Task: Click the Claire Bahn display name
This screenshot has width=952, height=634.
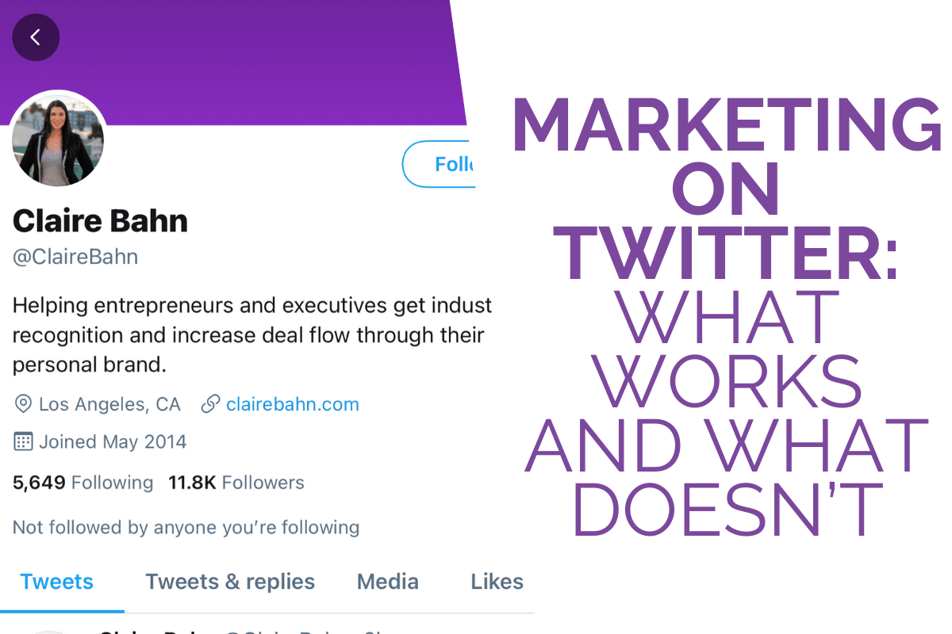Action: (x=100, y=220)
